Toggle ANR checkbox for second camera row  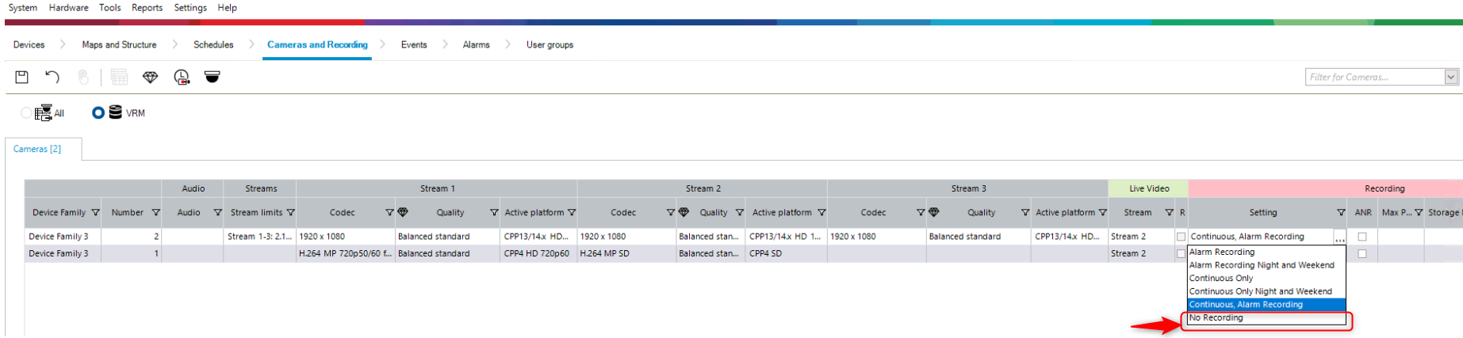tap(1362, 254)
